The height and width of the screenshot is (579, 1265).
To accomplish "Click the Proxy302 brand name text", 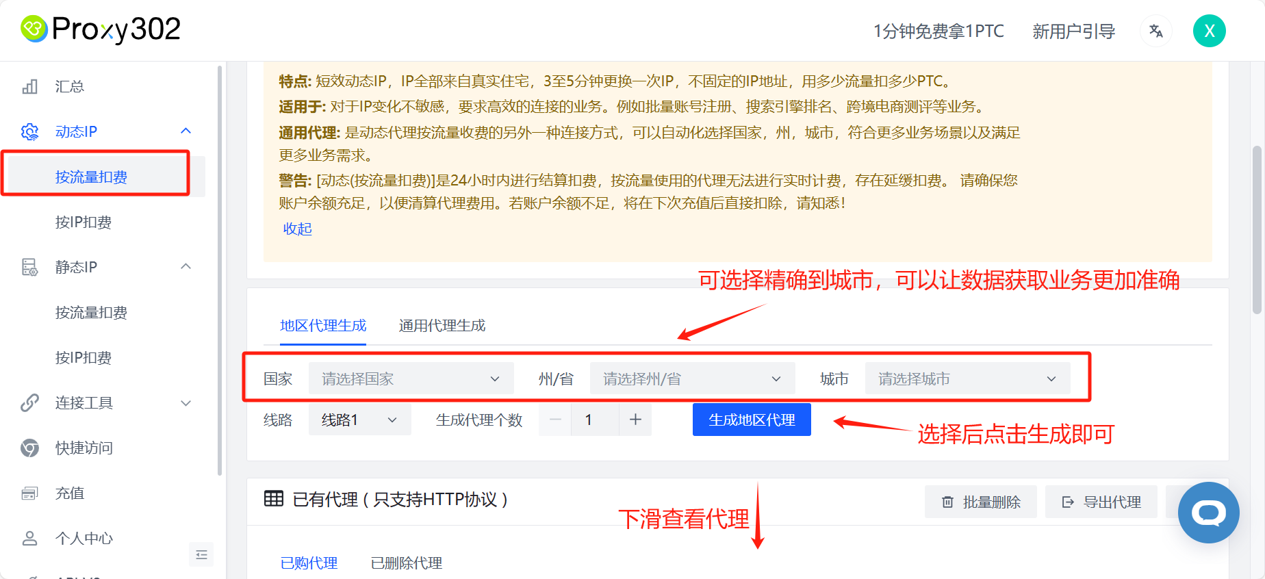I will pos(116,29).
